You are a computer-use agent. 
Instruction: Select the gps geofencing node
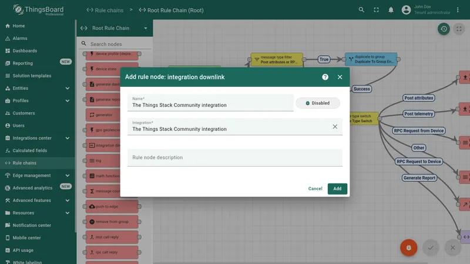103,130
